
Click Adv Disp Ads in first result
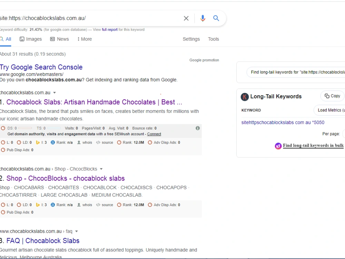click(x=164, y=143)
